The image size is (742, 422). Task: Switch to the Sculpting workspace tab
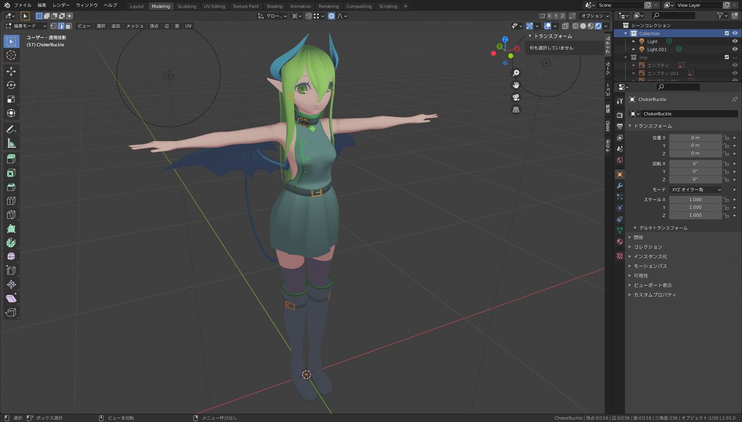187,6
